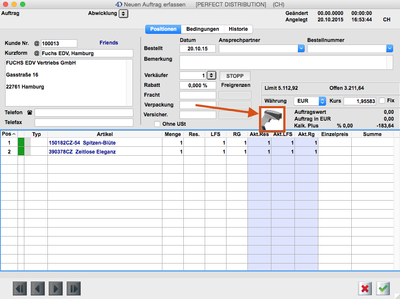Viewport: 400px width, 299px height.
Task: Open the Ansprechpartner dropdown
Action: (x=301, y=49)
